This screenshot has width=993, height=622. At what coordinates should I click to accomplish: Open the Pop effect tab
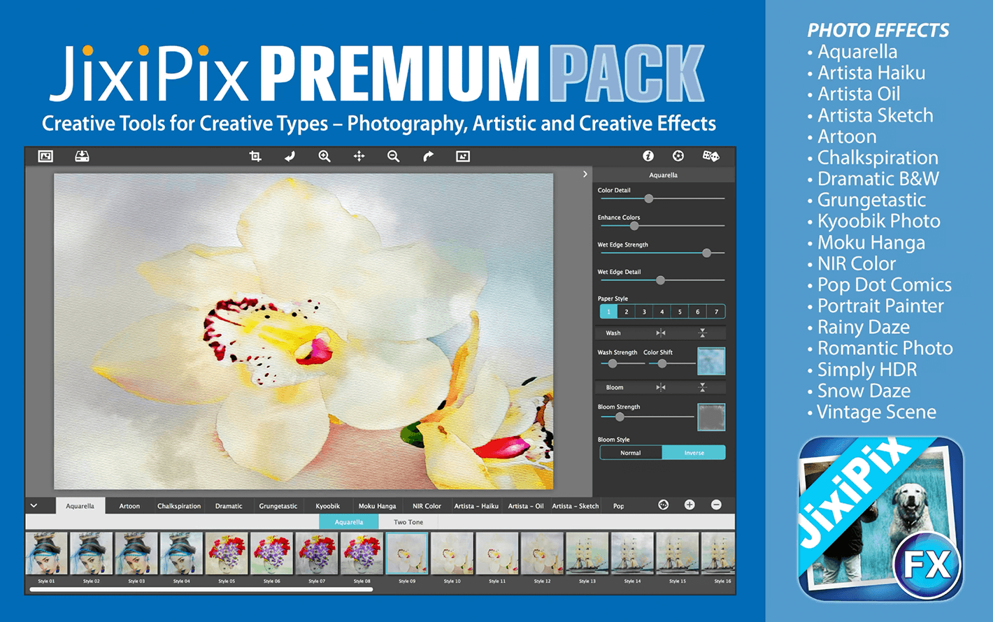pos(619,506)
